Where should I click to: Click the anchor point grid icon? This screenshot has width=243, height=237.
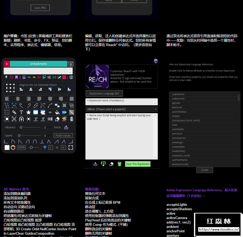[x=10, y=88]
